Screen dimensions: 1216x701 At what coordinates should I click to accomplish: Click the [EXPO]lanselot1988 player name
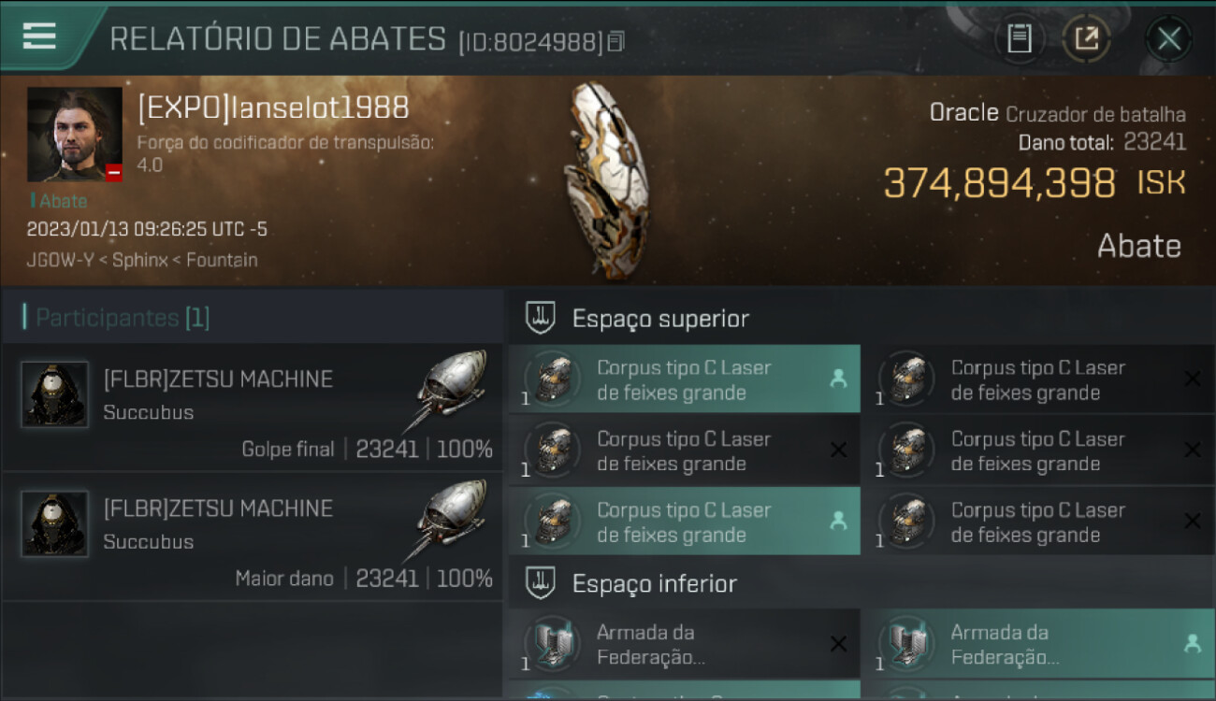click(273, 107)
